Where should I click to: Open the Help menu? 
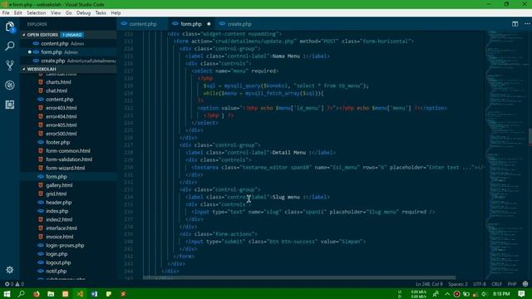pyautogui.click(x=116, y=13)
